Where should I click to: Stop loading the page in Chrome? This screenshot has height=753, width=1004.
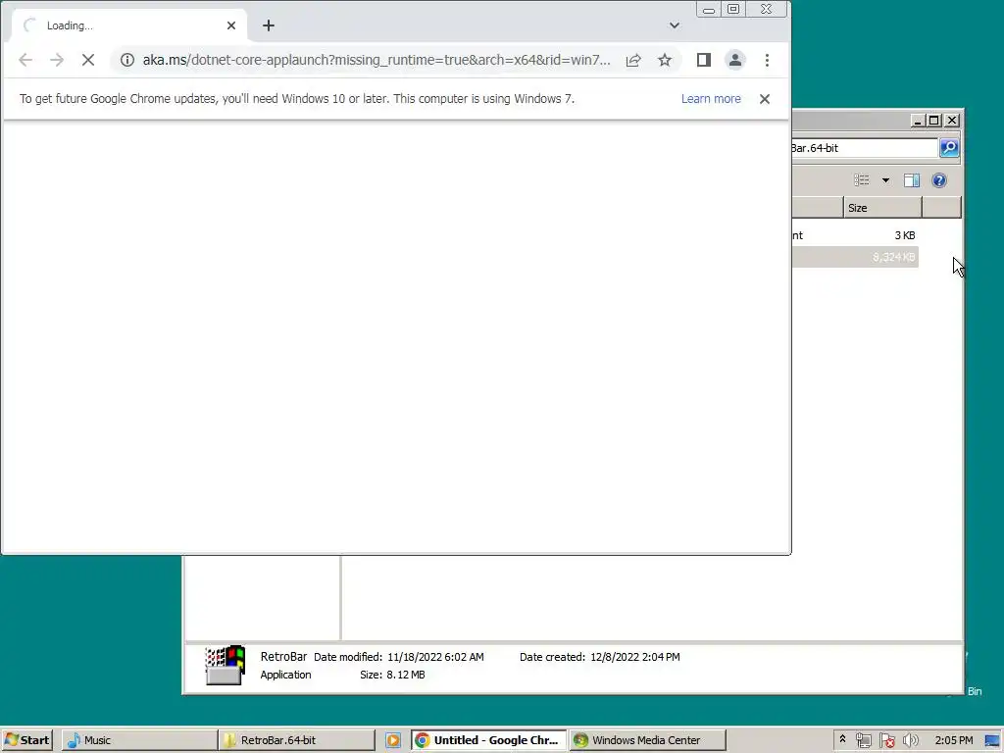(88, 60)
